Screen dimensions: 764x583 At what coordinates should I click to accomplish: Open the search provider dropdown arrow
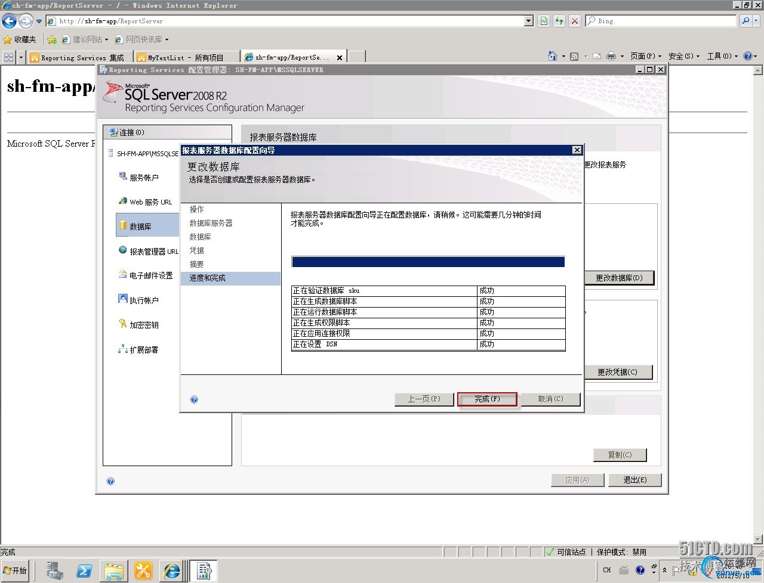[757, 21]
